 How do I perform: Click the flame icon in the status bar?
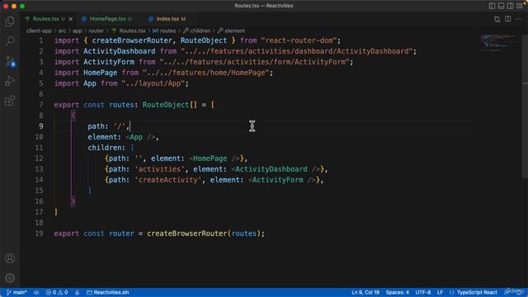[x=77, y=292]
